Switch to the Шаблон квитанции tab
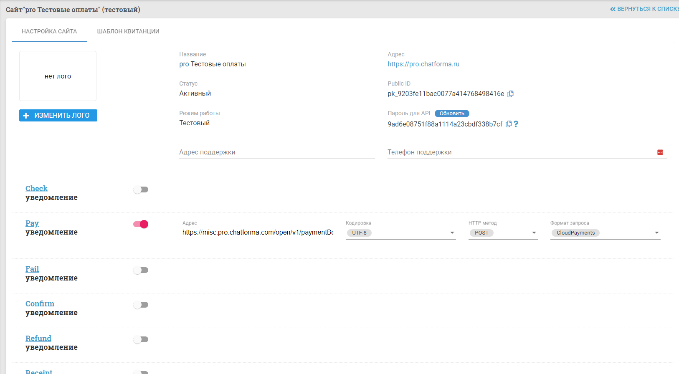 [128, 31]
